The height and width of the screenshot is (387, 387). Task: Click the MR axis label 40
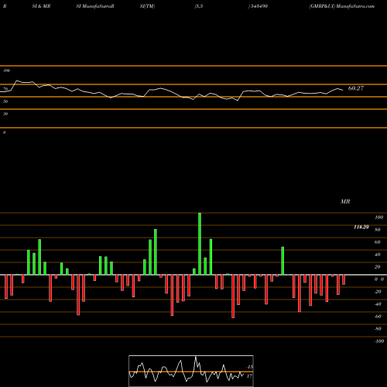pyautogui.click(x=377, y=255)
